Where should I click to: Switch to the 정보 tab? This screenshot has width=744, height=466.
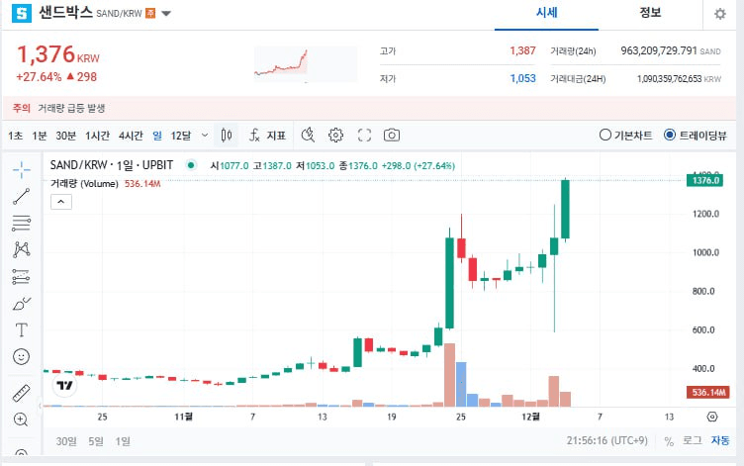click(x=650, y=13)
